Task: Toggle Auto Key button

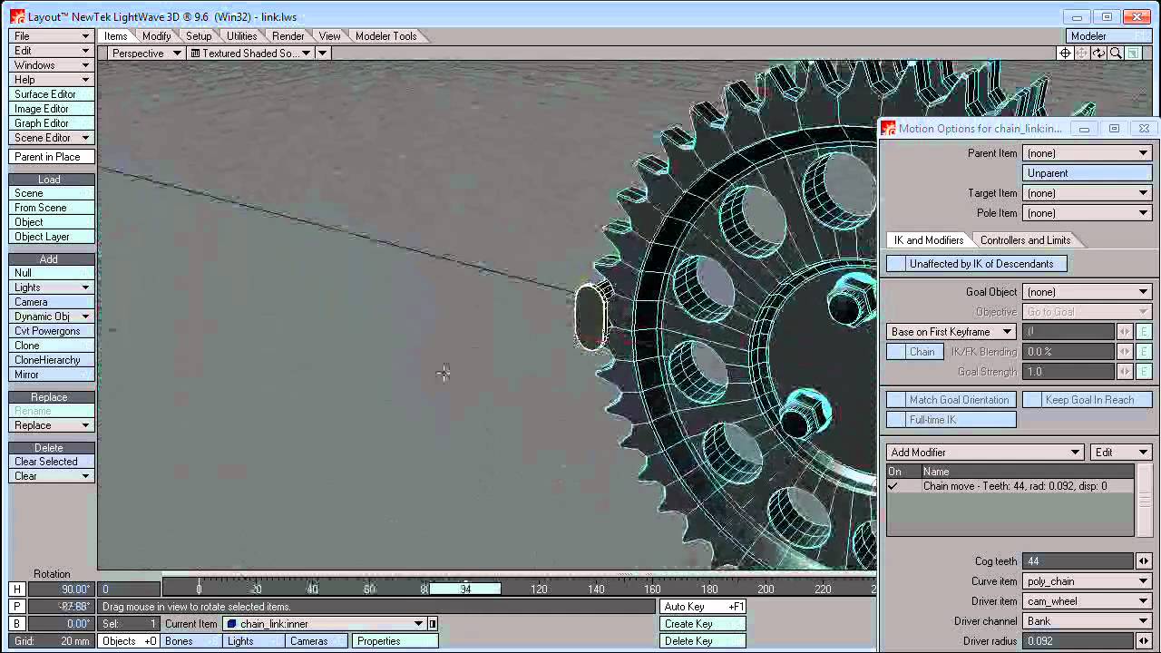Action: click(703, 607)
